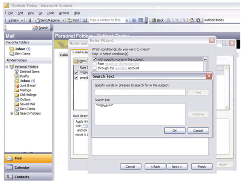Image resolution: width=243 pixels, height=187 pixels.
Task: Toggle 'with specific words in the subject' checkbox
Action: coord(94,59)
